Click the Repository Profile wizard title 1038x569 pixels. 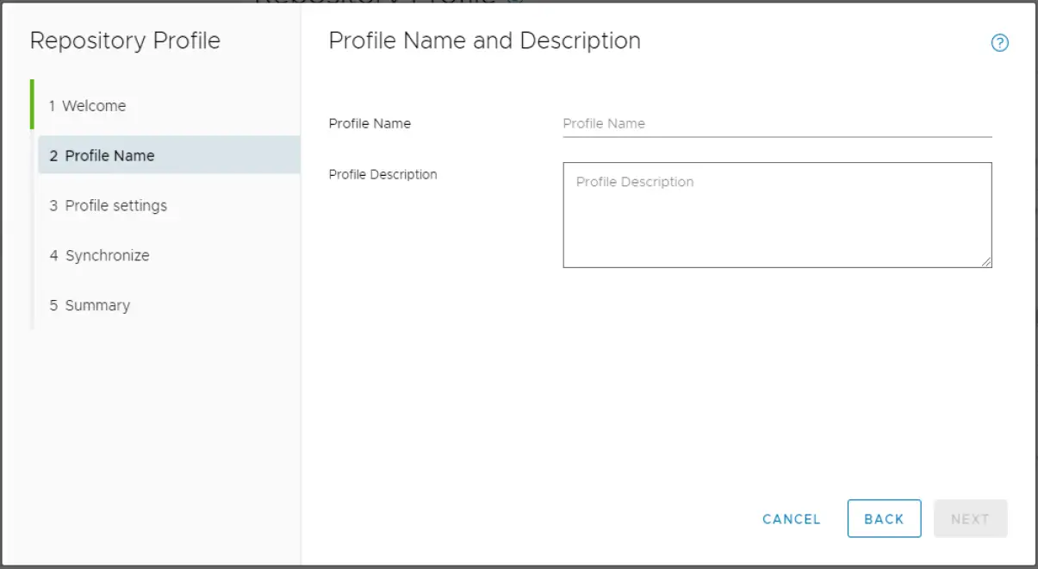tap(125, 41)
